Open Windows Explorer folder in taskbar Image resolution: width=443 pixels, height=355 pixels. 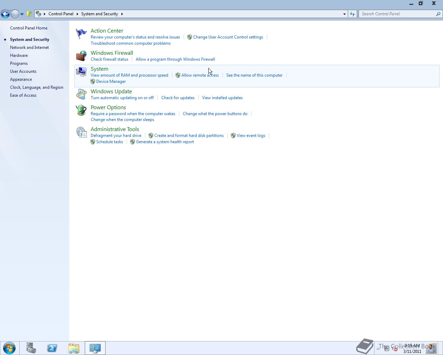[x=74, y=348]
